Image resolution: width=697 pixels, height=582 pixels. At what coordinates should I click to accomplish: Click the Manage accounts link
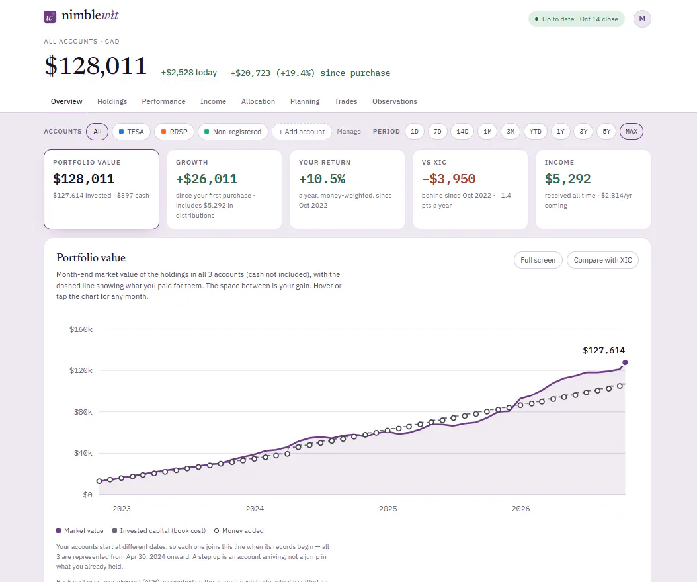pos(349,132)
